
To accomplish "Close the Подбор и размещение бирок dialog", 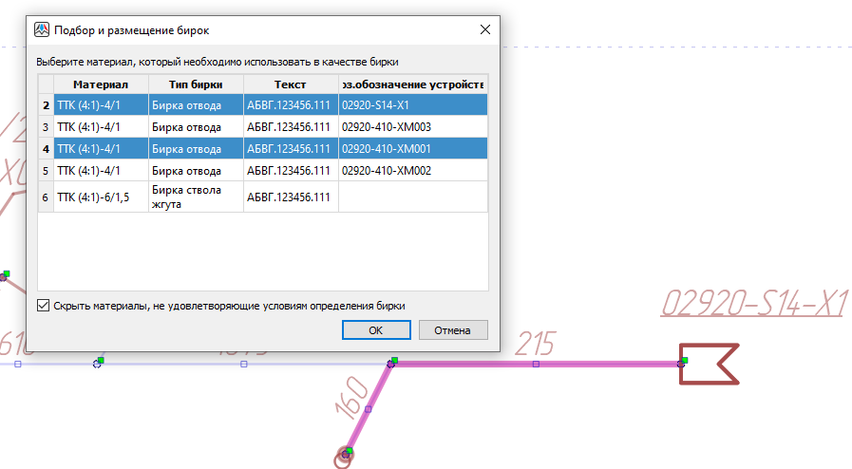I will pyautogui.click(x=485, y=29).
